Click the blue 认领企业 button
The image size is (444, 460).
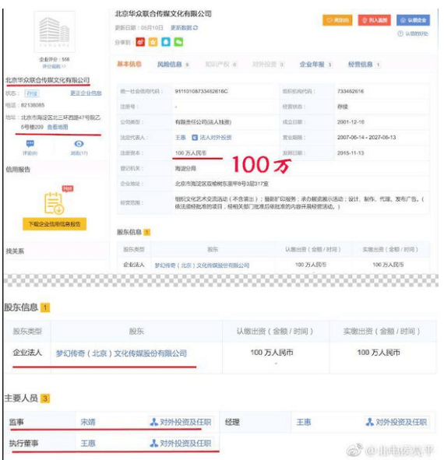pyautogui.click(x=413, y=20)
